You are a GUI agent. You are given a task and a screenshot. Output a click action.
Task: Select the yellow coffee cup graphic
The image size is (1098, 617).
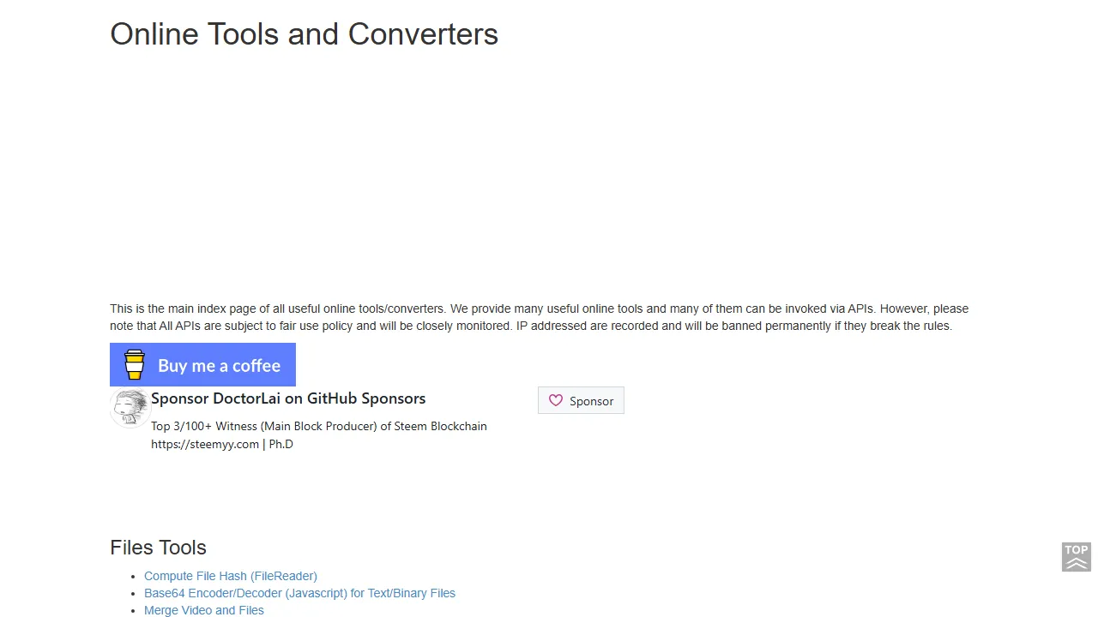click(134, 364)
